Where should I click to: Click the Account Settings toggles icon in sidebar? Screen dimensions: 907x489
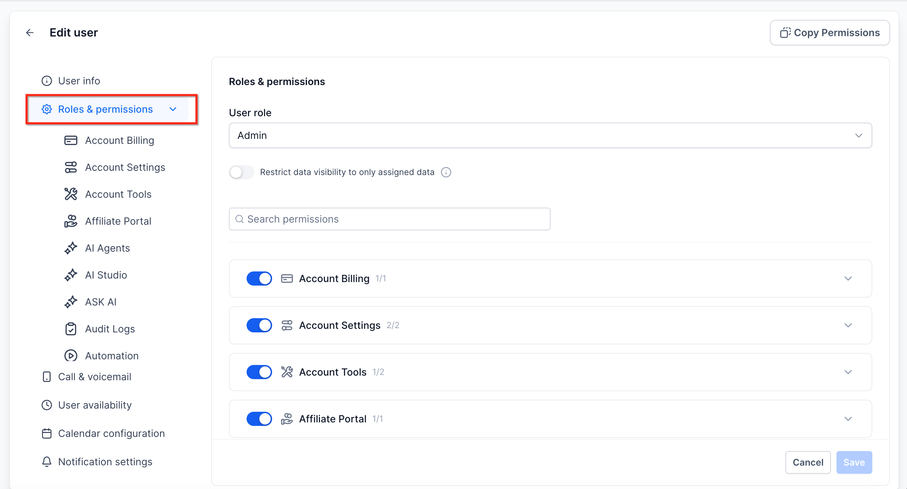(71, 167)
